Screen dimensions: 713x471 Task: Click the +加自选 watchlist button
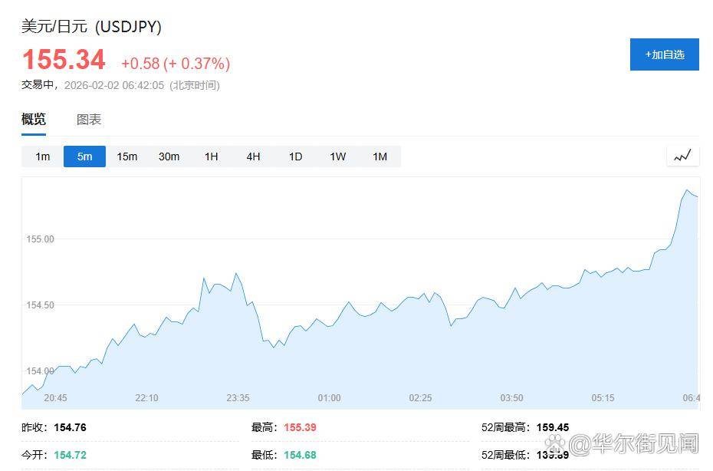(664, 54)
